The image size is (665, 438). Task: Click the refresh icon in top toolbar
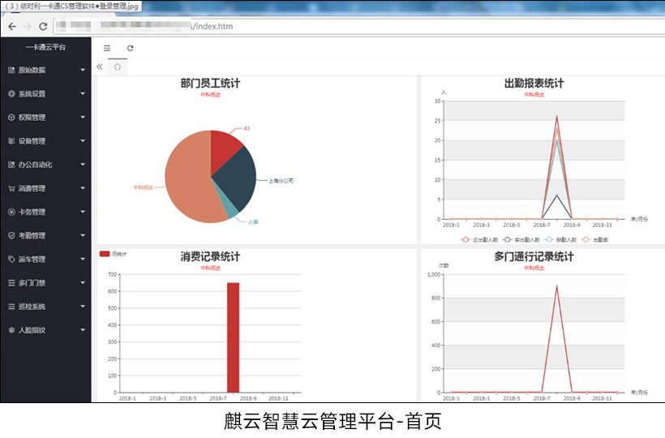tap(130, 48)
